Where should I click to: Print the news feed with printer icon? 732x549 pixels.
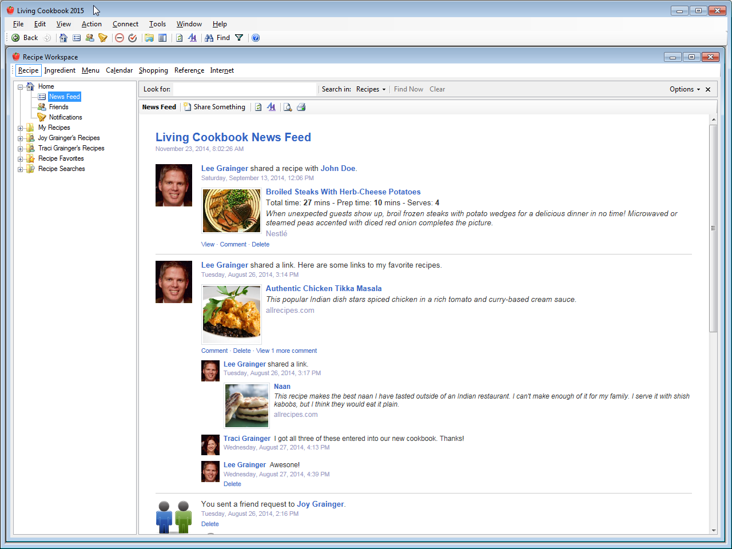point(301,107)
